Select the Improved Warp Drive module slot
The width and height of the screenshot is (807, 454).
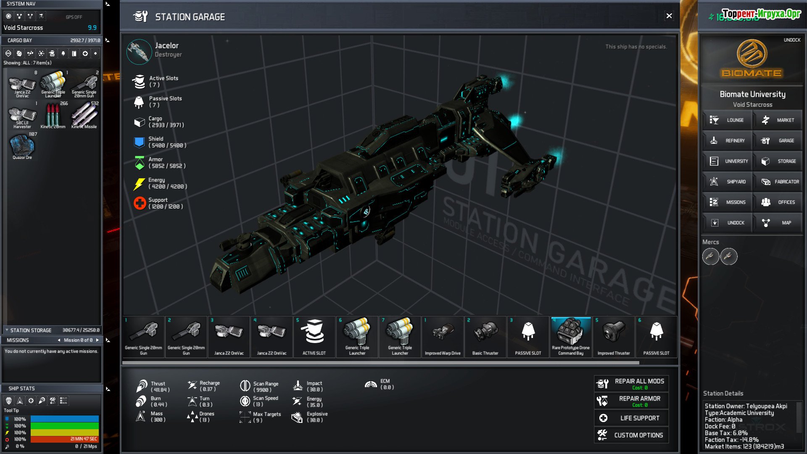[443, 337]
